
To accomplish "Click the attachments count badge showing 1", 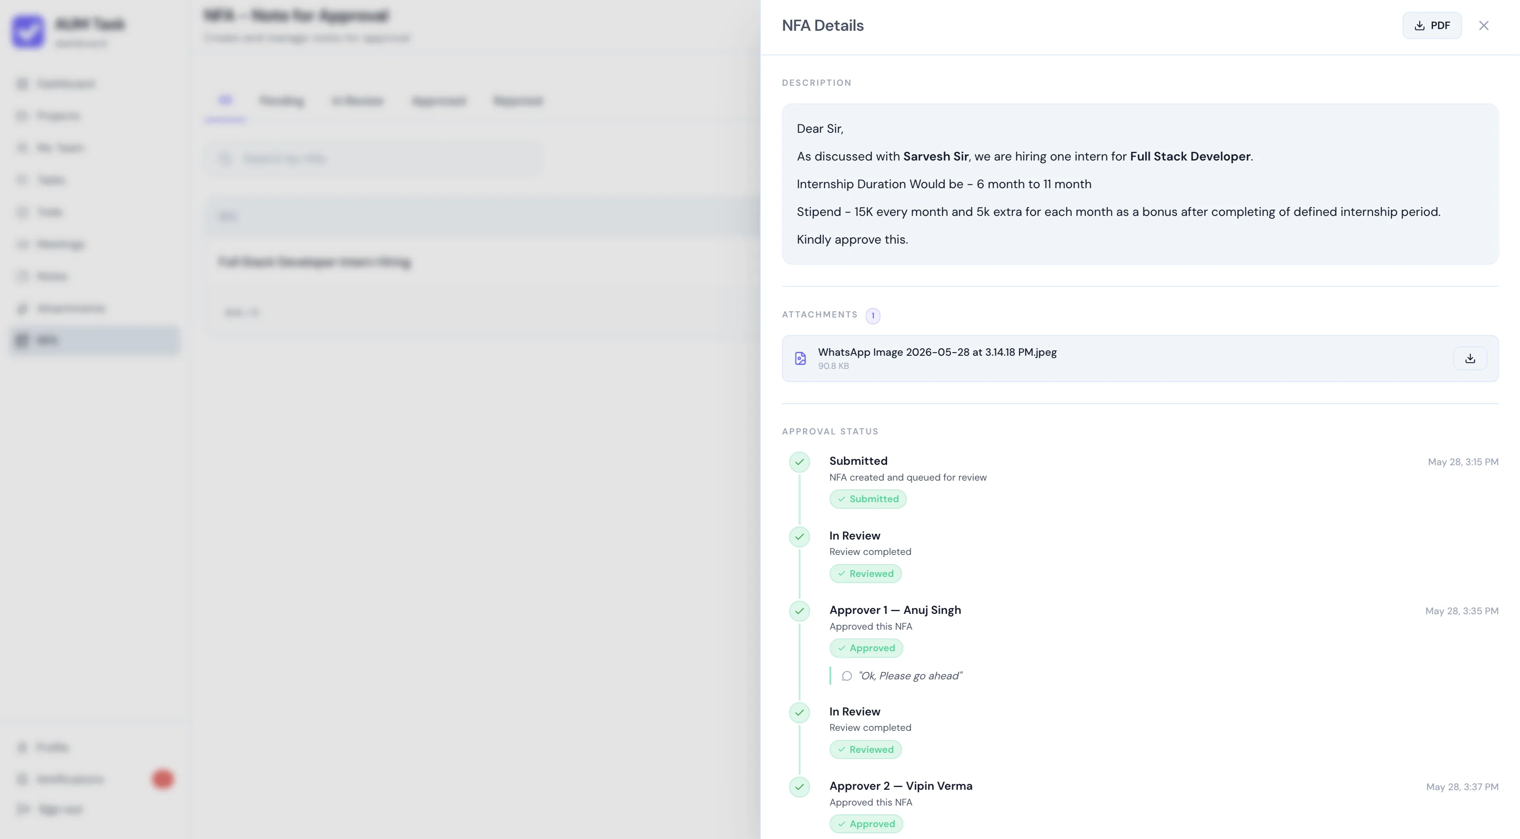I will (x=873, y=316).
